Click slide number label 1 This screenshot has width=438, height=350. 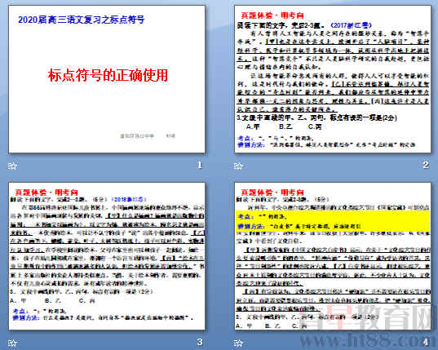200,165
